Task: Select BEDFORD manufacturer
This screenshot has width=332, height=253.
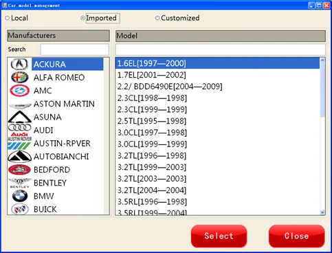Action: pos(52,170)
